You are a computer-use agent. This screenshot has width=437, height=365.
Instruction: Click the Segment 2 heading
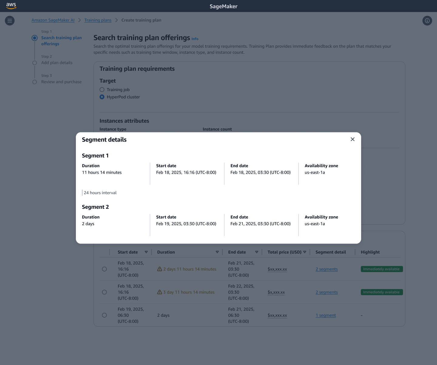click(x=95, y=207)
